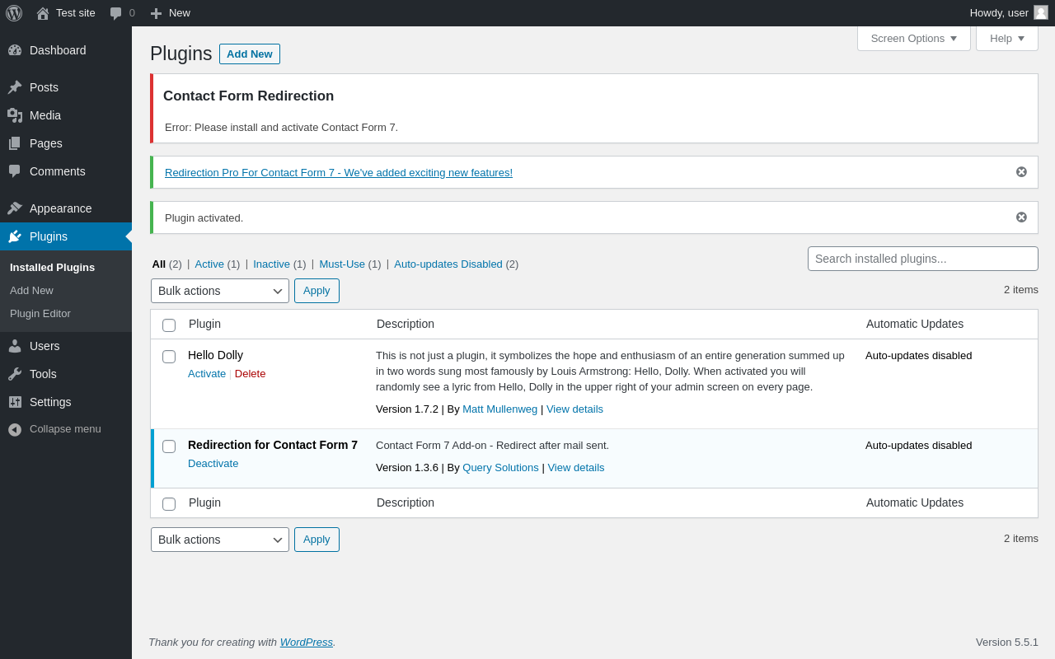This screenshot has height=659, width=1055.
Task: Collapse the sidebar menu arrow icon
Action: click(15, 429)
